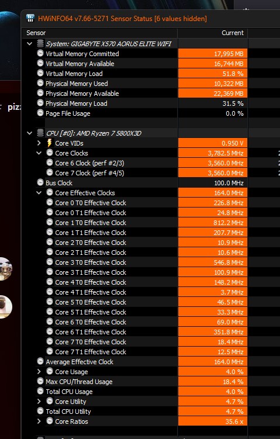Select the Physical Memory Load row label
The height and width of the screenshot is (439, 280).
[77, 103]
